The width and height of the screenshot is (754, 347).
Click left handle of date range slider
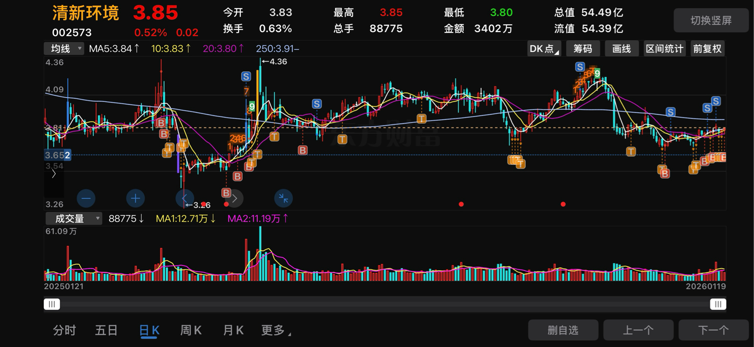click(x=52, y=304)
